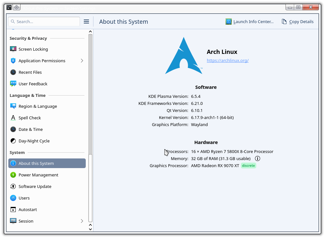Select Region & Language settings
325x238 pixels.
pyautogui.click(x=47, y=106)
